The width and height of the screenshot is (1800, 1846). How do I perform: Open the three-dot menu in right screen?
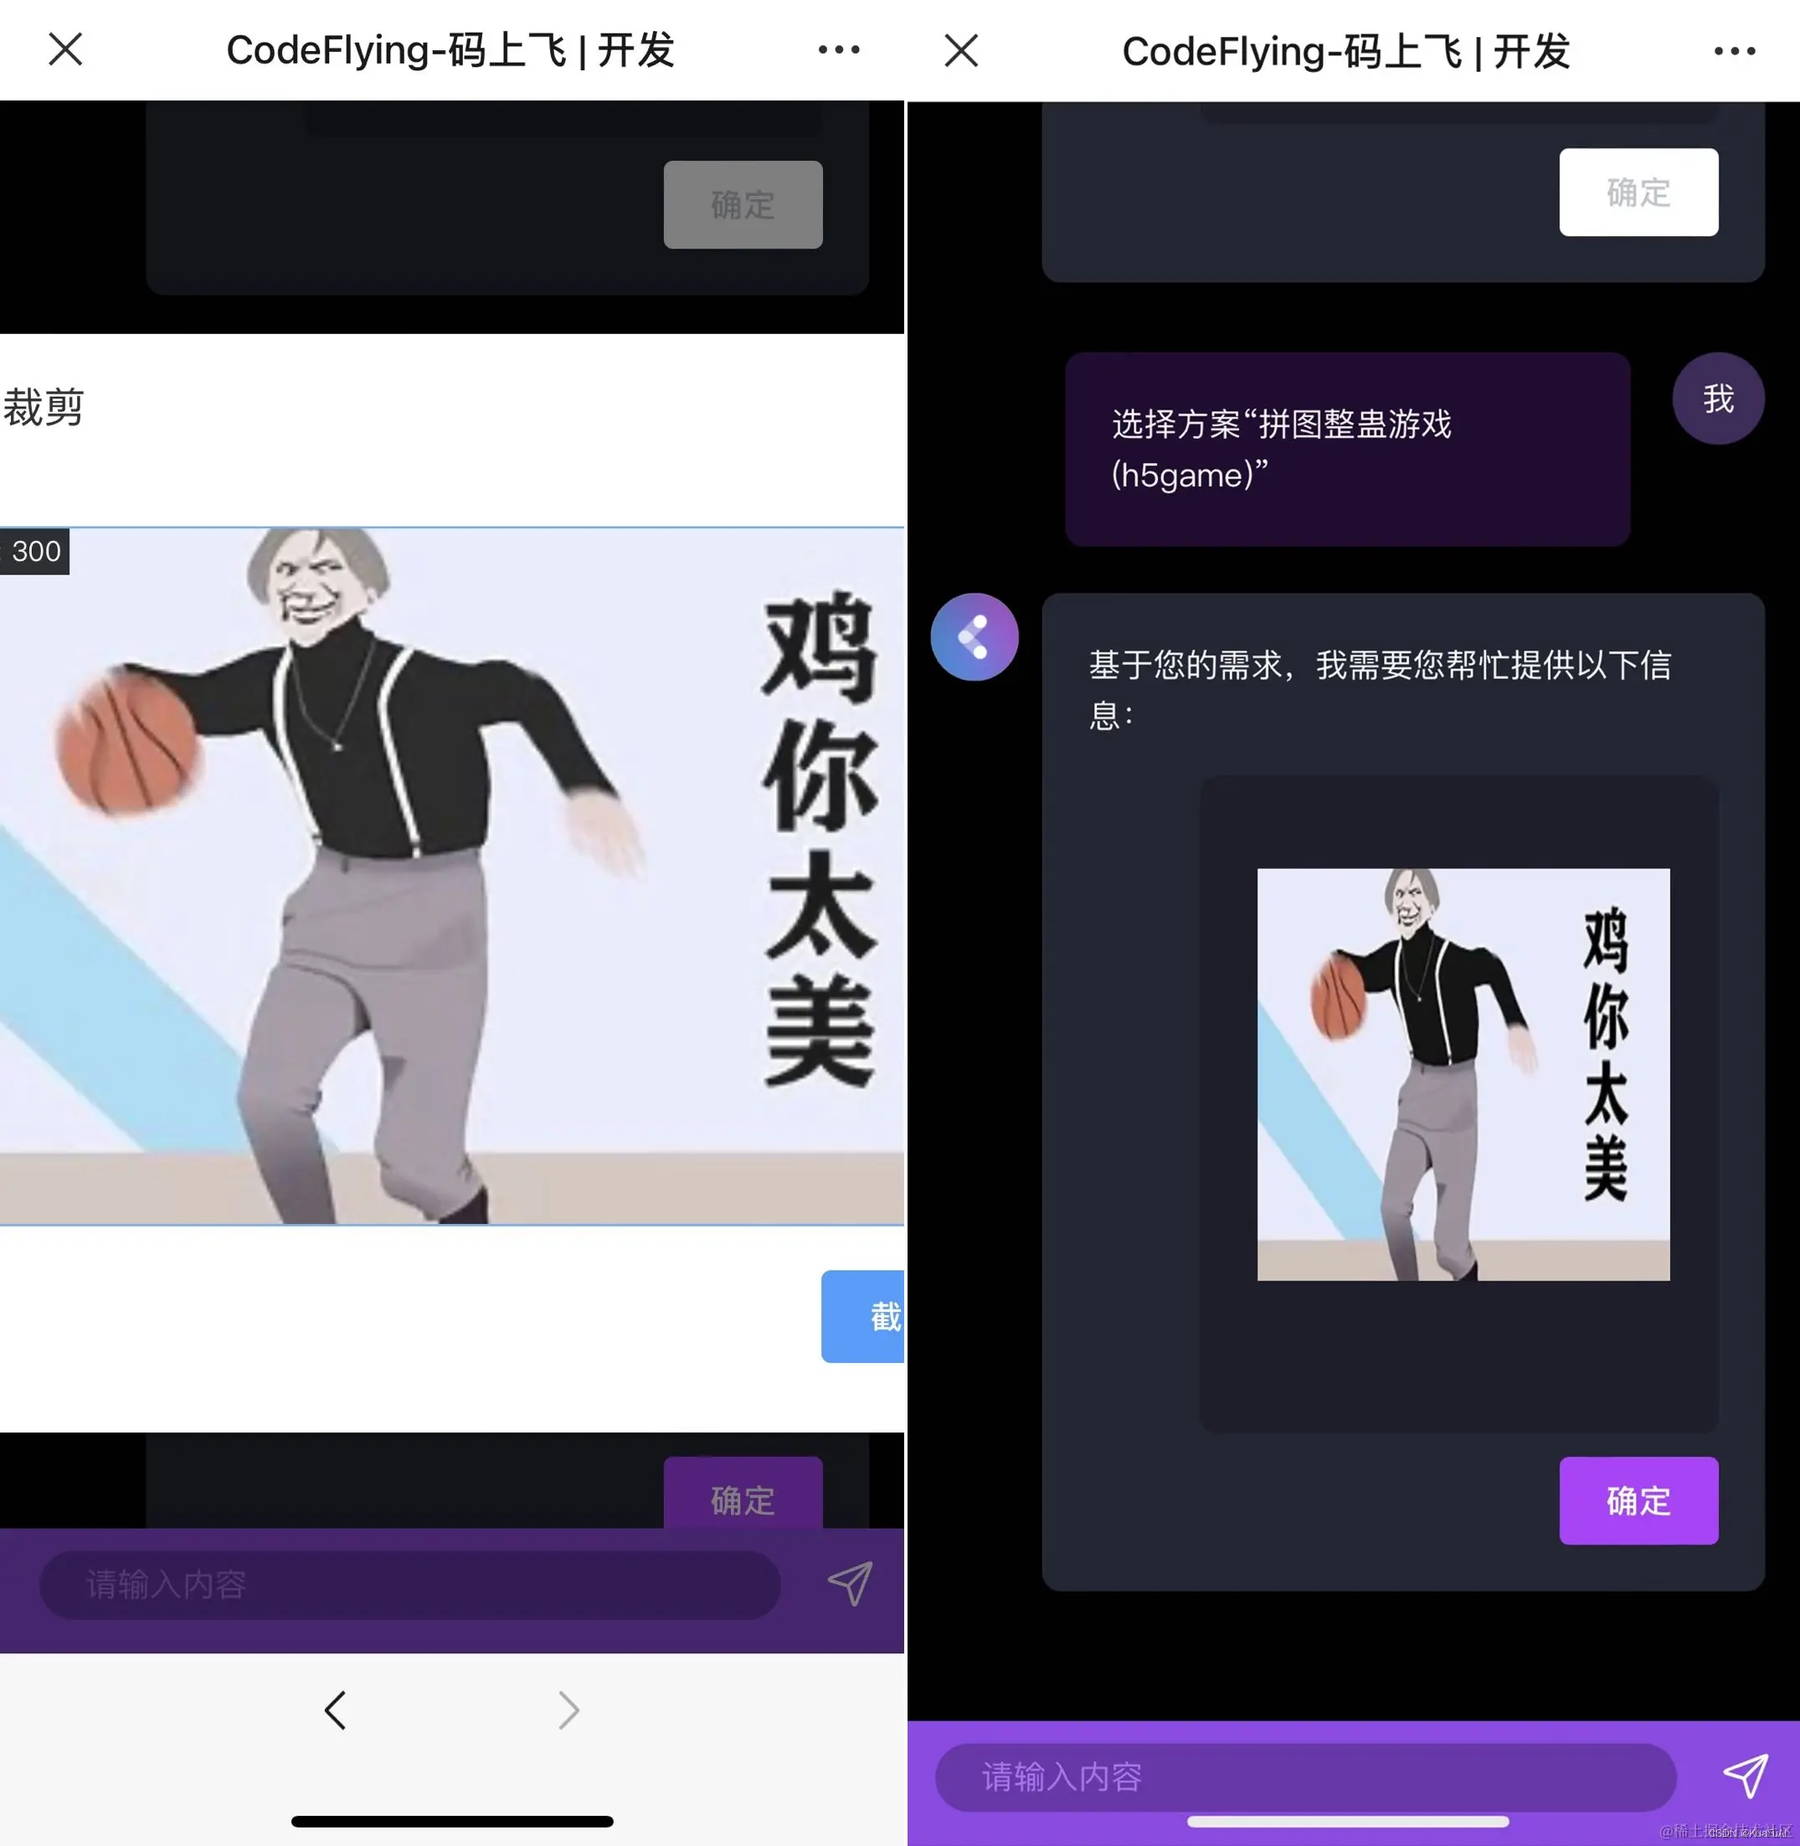[x=1735, y=51]
